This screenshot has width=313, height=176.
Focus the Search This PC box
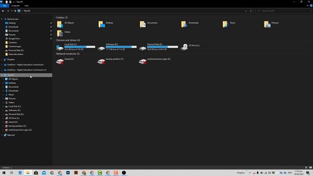click(x=283, y=11)
